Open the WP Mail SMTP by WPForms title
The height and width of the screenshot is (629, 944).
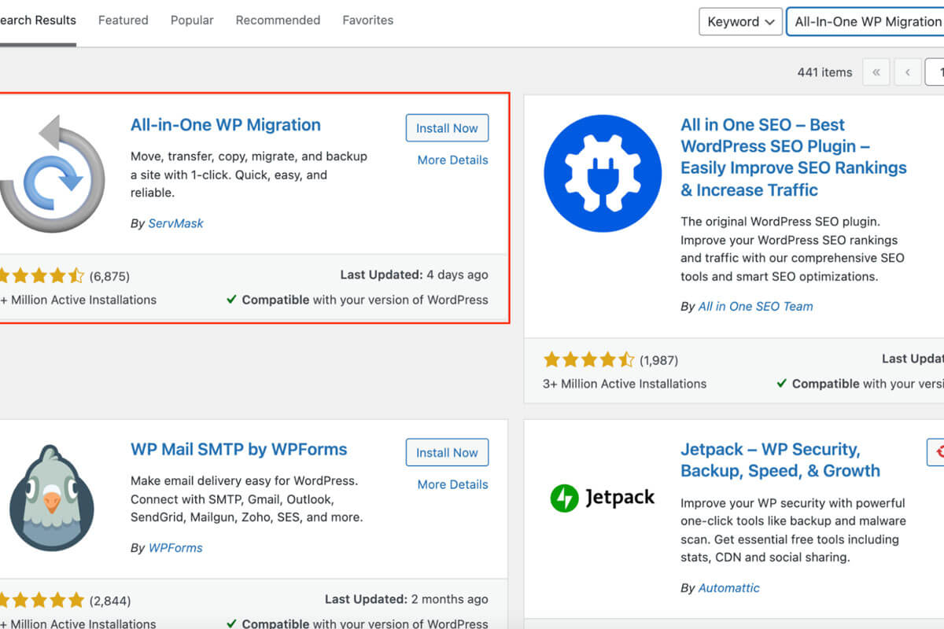click(x=239, y=450)
